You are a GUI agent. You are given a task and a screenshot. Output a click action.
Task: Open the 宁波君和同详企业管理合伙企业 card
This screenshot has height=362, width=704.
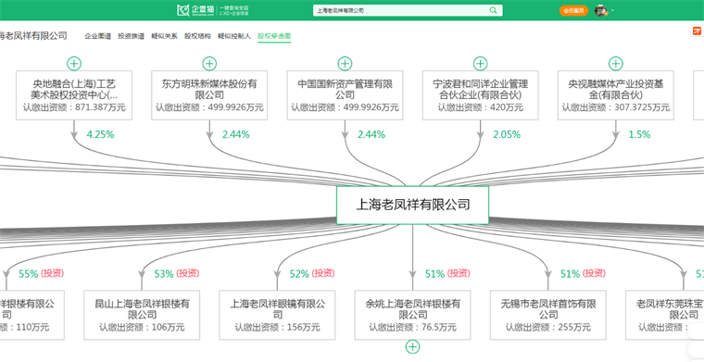pyautogui.click(x=481, y=95)
